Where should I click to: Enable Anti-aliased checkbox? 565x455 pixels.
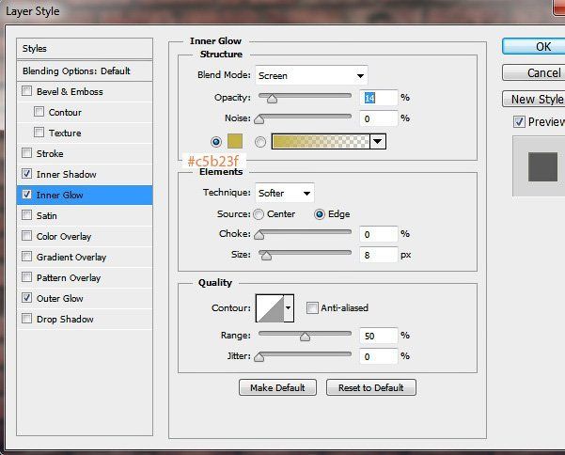[313, 307]
